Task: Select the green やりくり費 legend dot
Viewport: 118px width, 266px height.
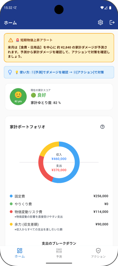Action: pyautogui.click(x=11, y=204)
